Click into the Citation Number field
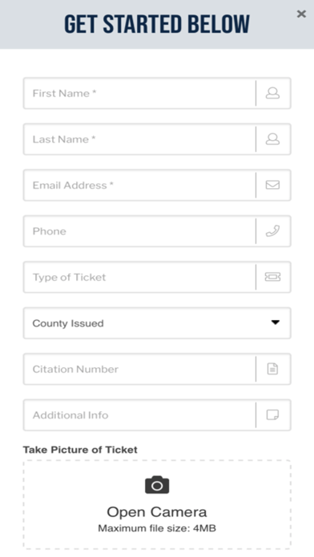 139,369
